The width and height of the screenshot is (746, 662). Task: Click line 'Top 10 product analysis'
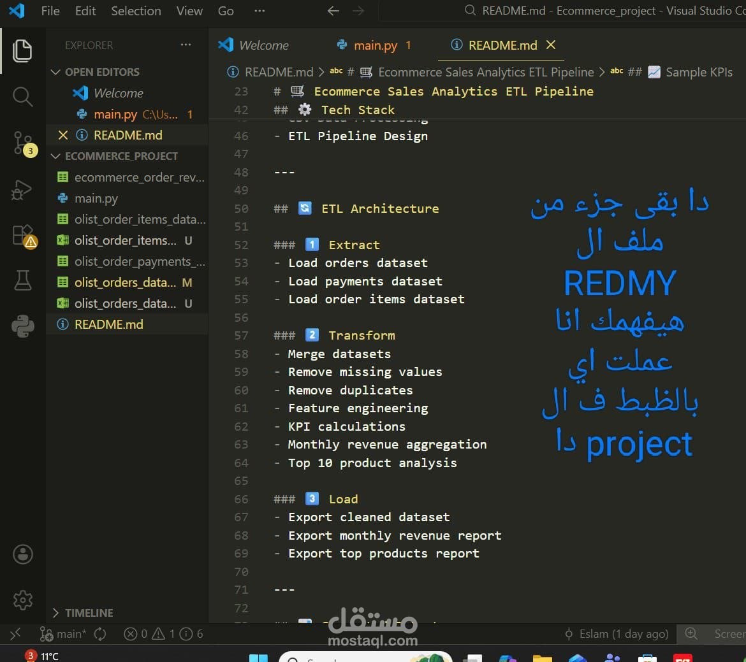click(372, 463)
